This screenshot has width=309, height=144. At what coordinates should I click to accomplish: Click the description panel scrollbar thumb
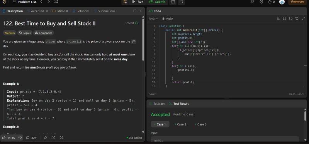(143, 40)
